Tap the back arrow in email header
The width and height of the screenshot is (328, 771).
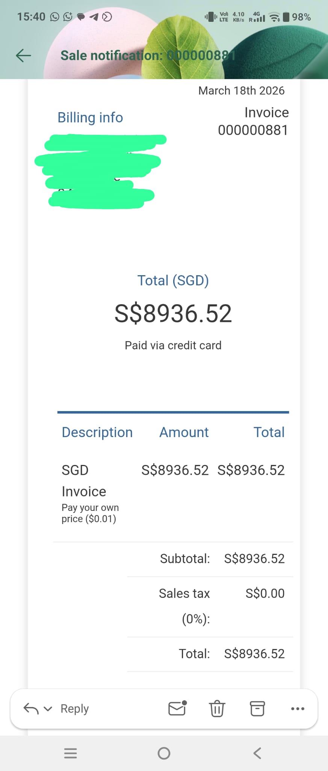pos(23,55)
